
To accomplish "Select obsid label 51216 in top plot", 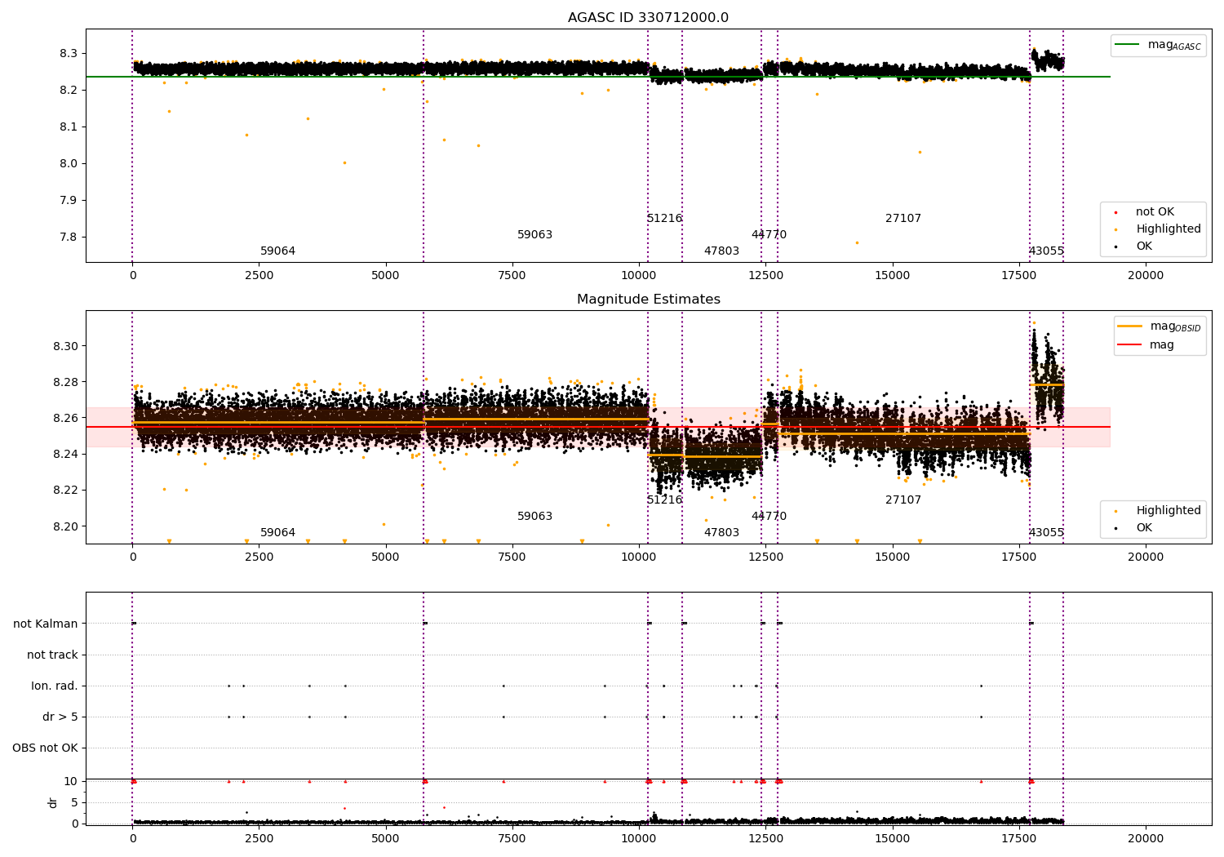I will click(664, 219).
